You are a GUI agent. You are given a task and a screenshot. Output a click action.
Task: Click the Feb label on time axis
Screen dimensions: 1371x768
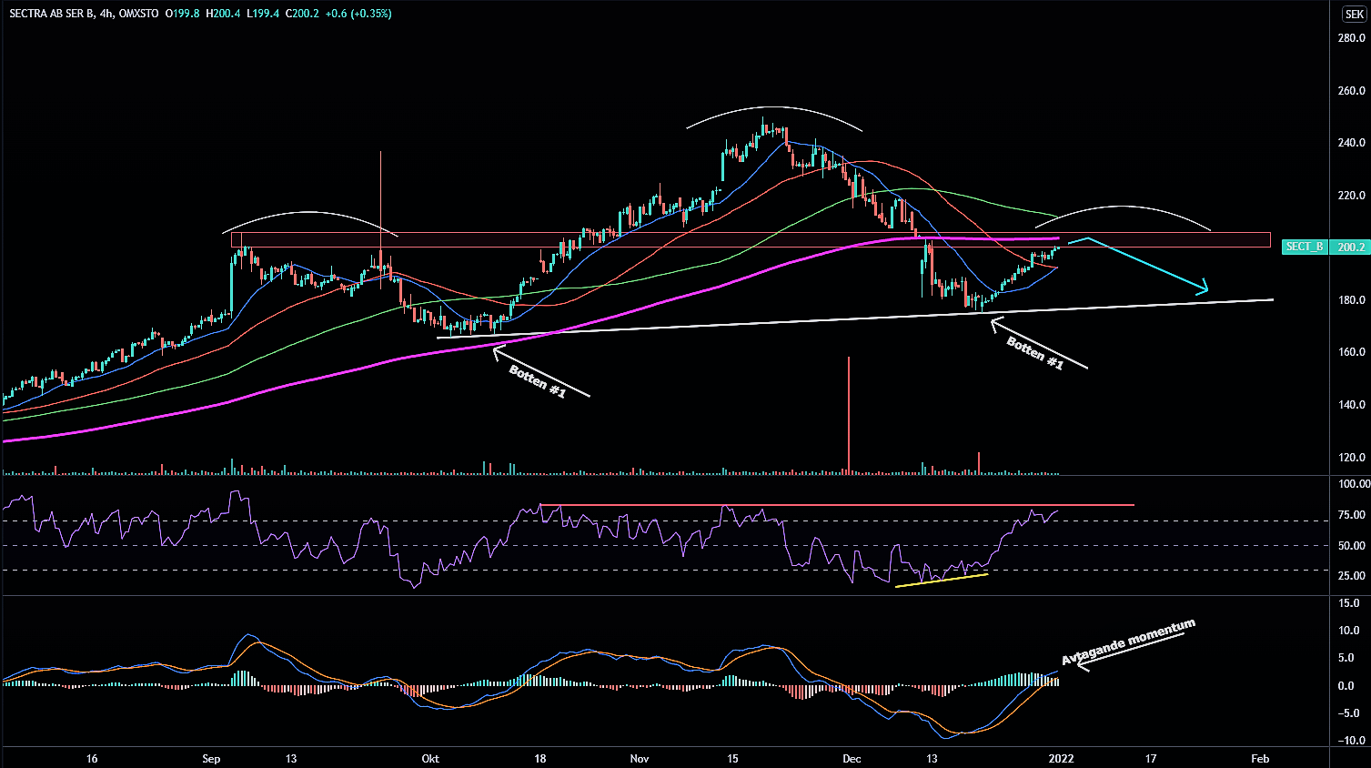(1260, 759)
